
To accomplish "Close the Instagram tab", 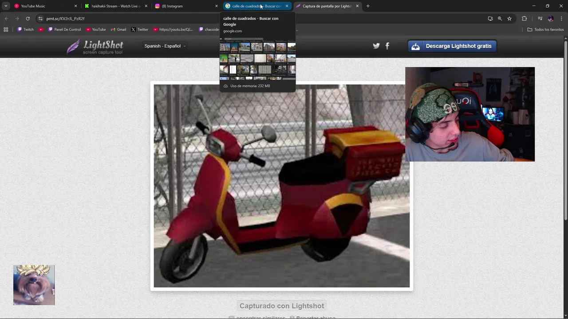I will (x=217, y=6).
